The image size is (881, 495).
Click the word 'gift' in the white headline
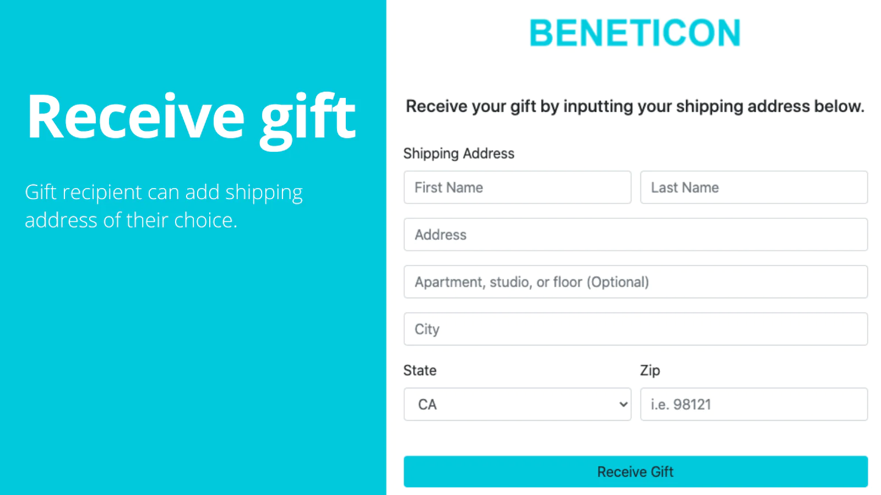[308, 117]
